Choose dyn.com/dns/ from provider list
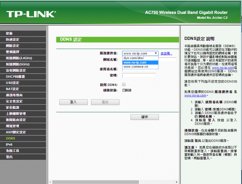The image size is (242, 184). click(x=140, y=58)
